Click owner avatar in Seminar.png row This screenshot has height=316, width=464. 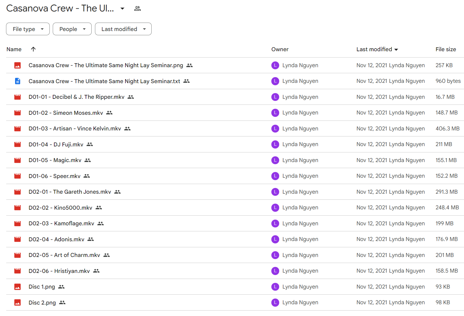coord(275,65)
